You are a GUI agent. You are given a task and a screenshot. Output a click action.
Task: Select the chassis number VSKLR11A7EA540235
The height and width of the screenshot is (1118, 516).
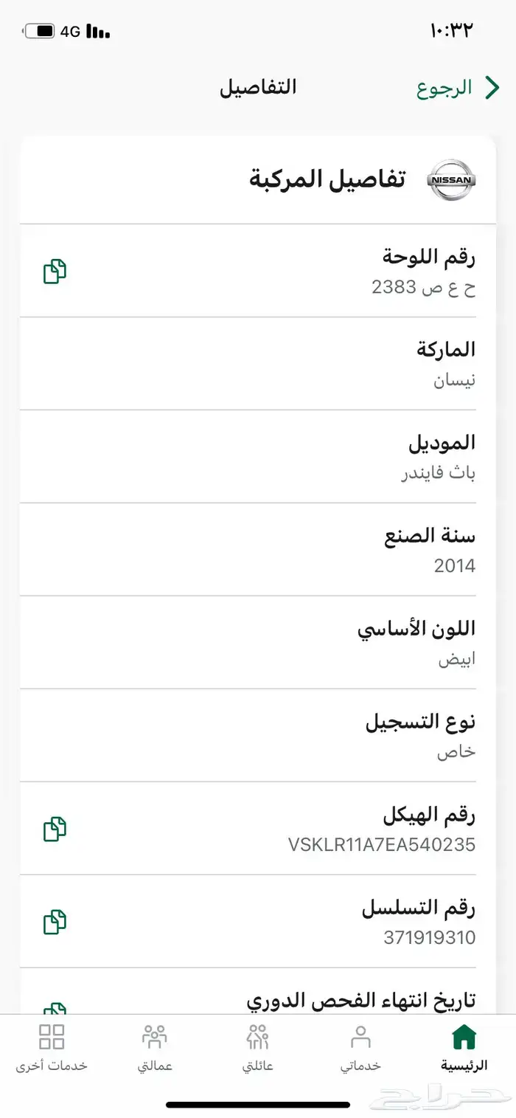click(x=381, y=845)
